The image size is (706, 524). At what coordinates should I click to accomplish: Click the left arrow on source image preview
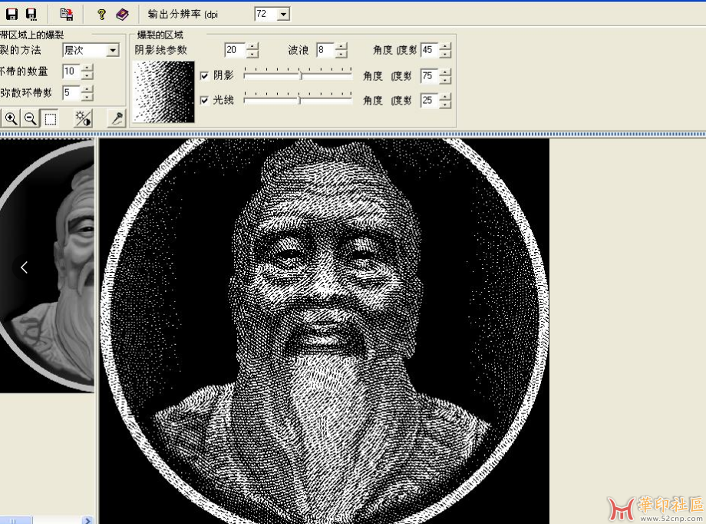pos(24,267)
